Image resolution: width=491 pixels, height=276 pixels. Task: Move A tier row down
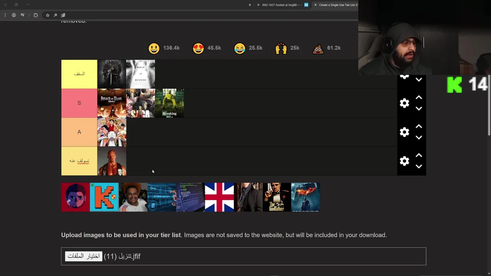419,137
